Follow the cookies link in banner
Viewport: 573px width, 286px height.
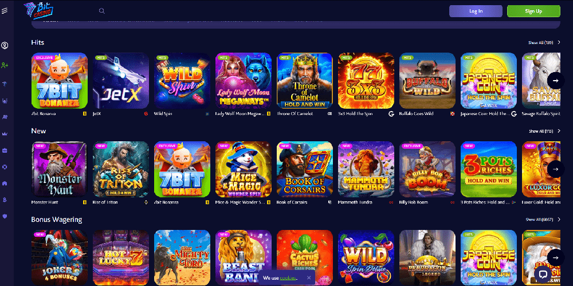pos(288,278)
